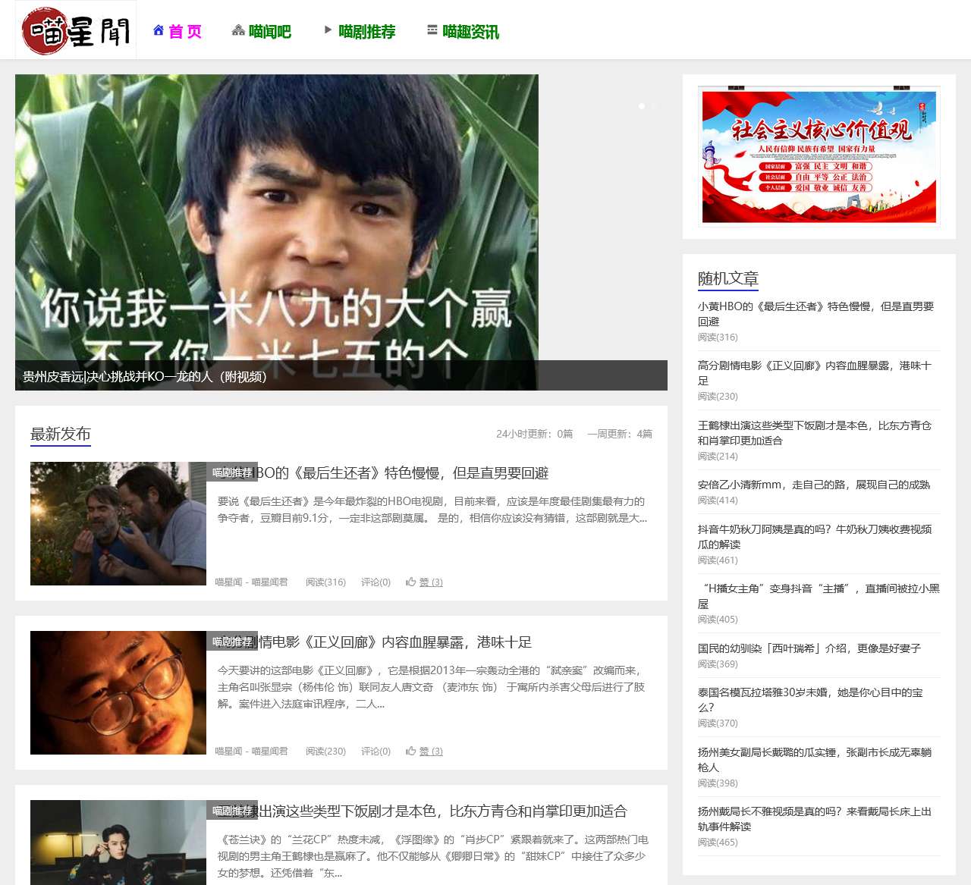The height and width of the screenshot is (885, 971).
Task: Click 阅读(316) under the 最新发布 《最后生还者》 post
Action: point(326,582)
